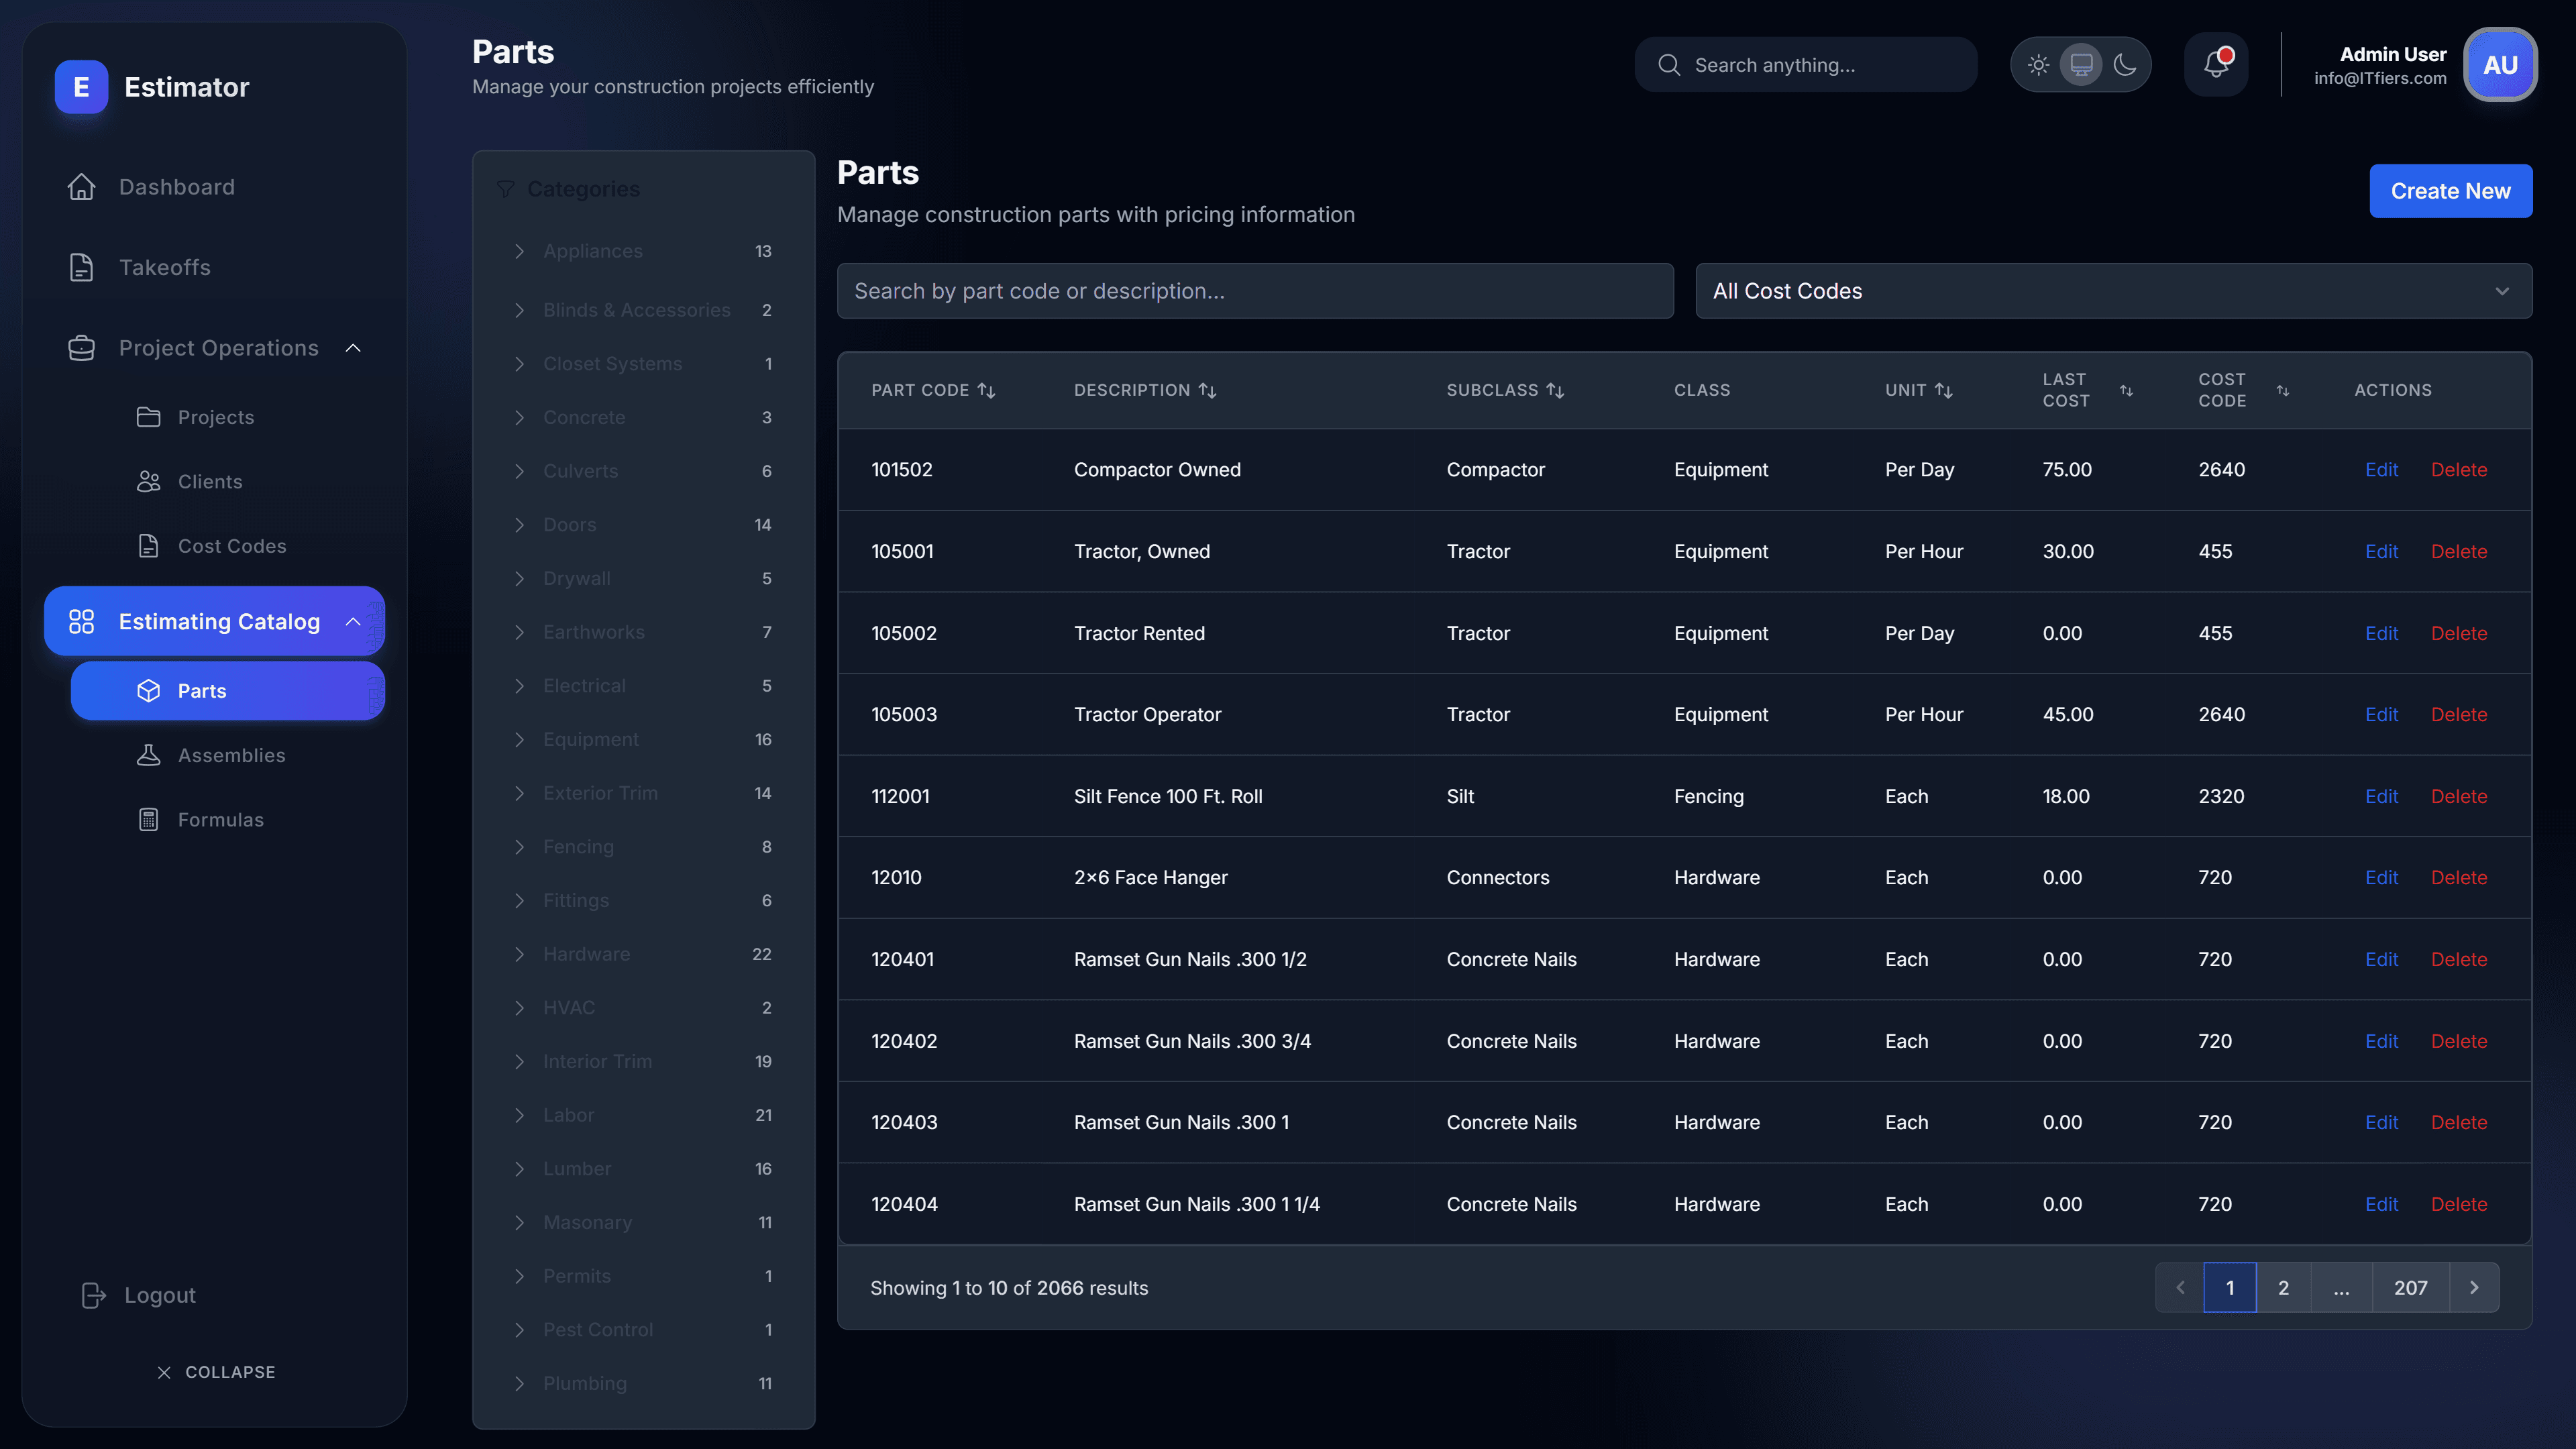Viewport: 2576px width, 1449px height.
Task: Open Takeoffs document icon
Action: (81, 267)
